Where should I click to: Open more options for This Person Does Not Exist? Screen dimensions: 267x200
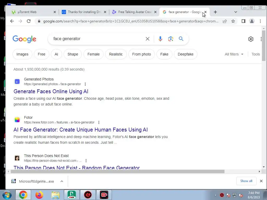pyautogui.click(x=86, y=160)
